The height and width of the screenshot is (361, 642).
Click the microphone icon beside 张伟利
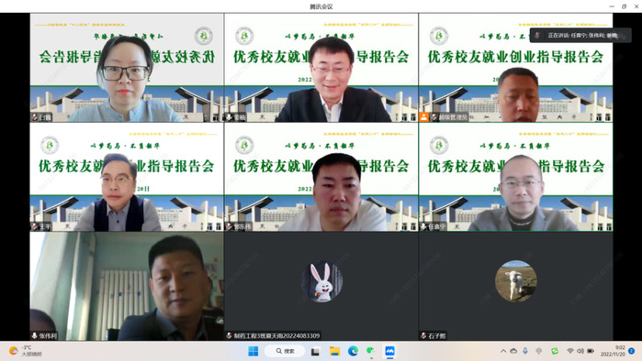click(34, 335)
